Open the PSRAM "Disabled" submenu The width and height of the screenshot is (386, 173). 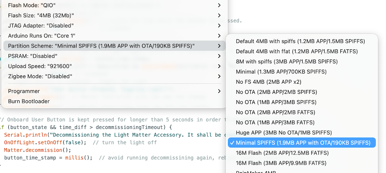point(113,56)
